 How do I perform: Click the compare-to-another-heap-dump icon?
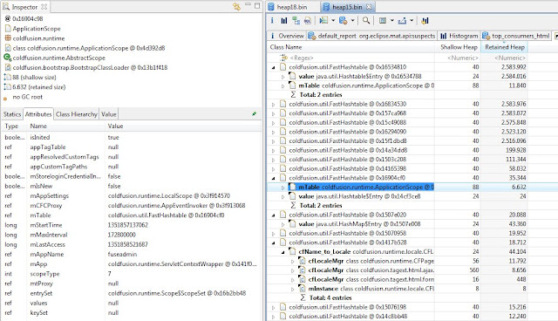point(425,21)
